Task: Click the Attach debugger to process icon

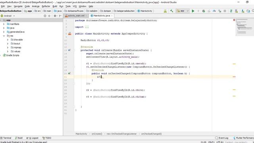Action: (x=219, y=11)
